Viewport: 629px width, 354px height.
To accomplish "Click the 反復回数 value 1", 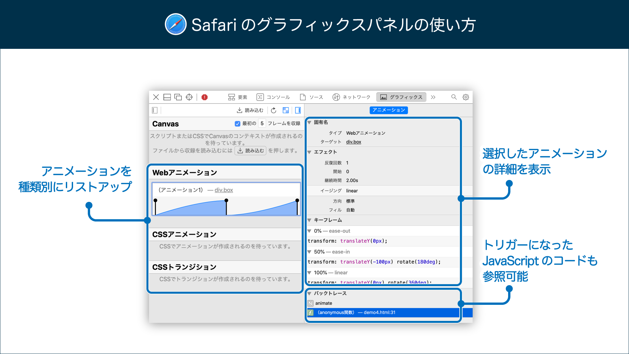I will (347, 163).
